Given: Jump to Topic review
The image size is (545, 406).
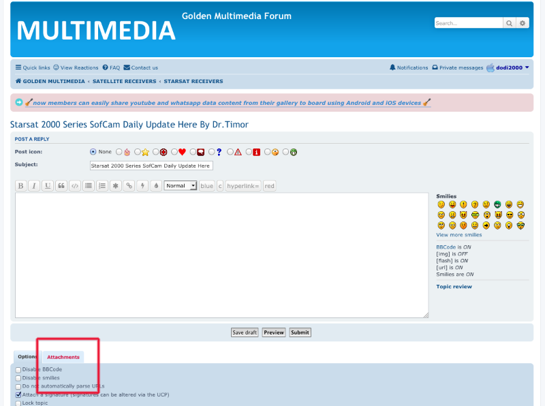Looking at the screenshot, I should (x=454, y=287).
